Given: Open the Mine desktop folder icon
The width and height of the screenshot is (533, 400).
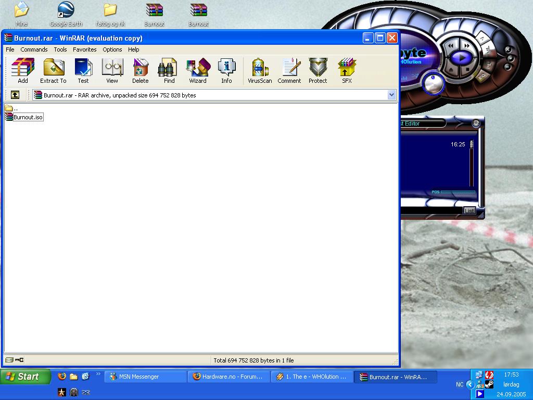Looking at the screenshot, I should pyautogui.click(x=21, y=14).
